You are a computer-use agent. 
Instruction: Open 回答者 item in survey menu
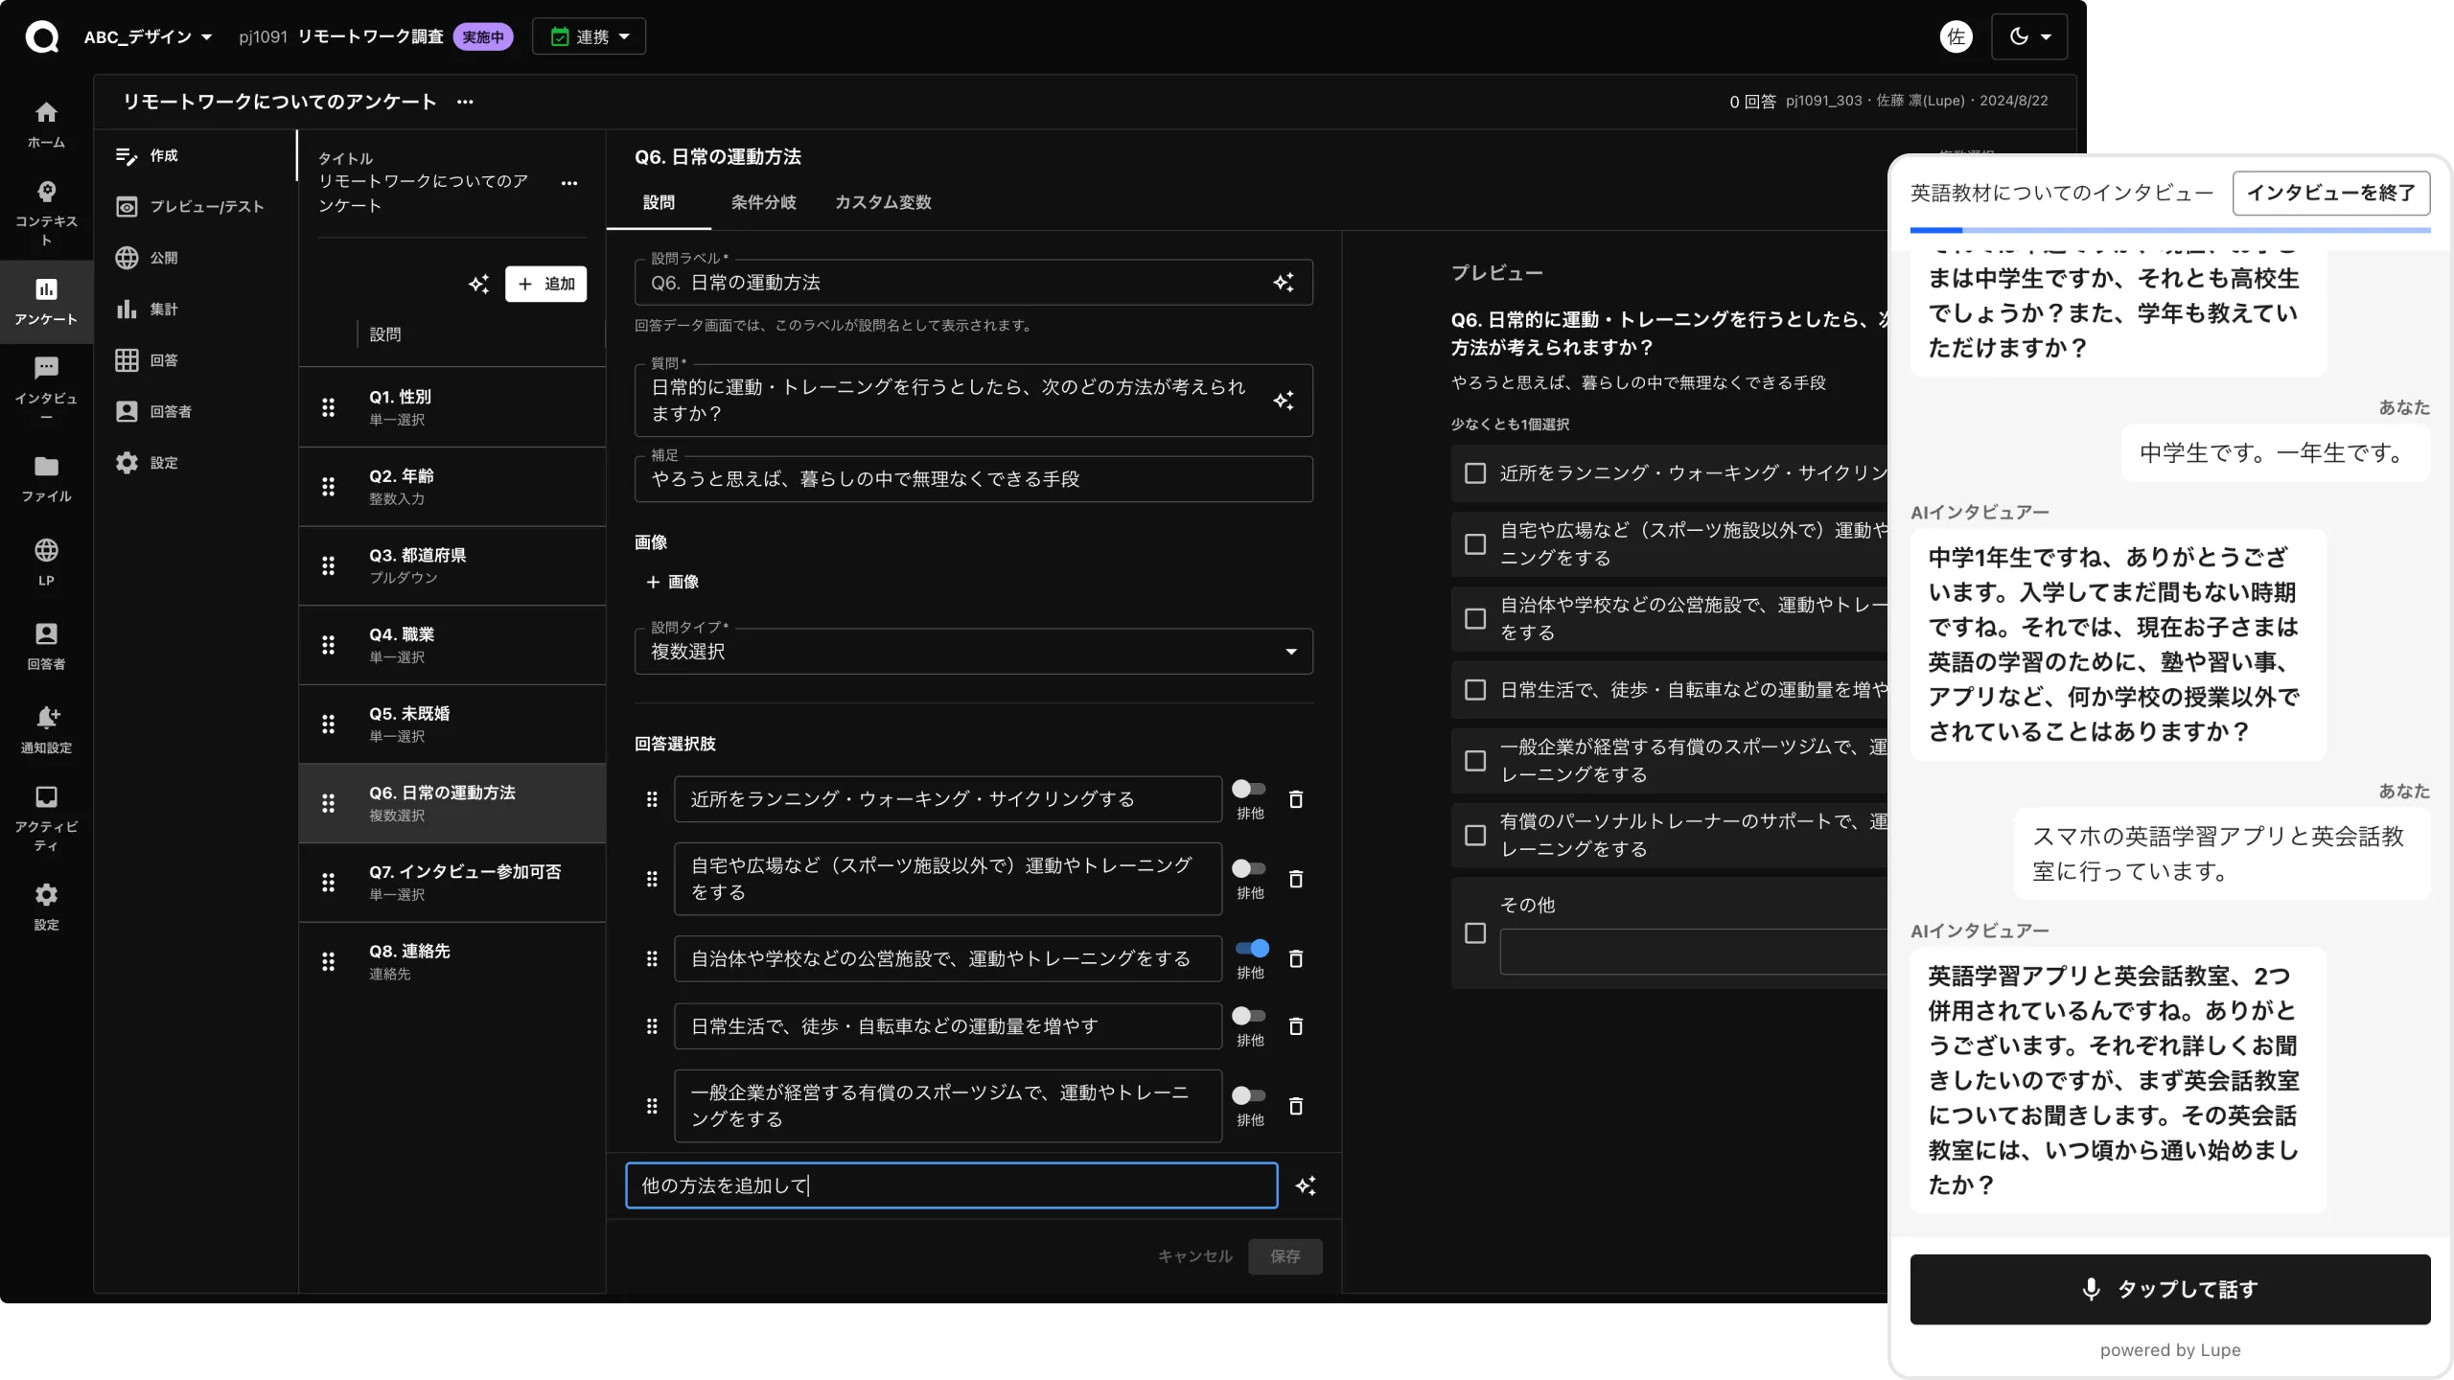(199, 412)
